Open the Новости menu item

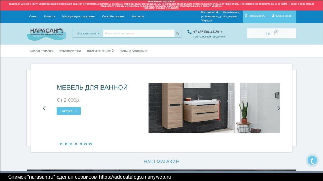(50, 16)
